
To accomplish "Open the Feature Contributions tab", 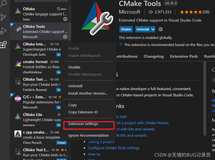I will 127,57.
